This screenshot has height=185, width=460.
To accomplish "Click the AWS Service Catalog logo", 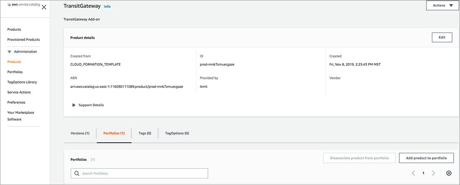I will [23, 5].
